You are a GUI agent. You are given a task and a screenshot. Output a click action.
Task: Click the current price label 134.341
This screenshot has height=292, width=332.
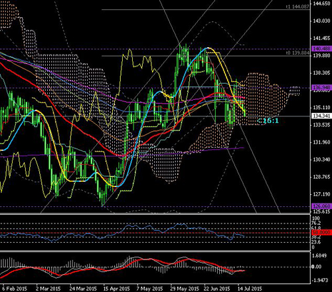(x=321, y=116)
